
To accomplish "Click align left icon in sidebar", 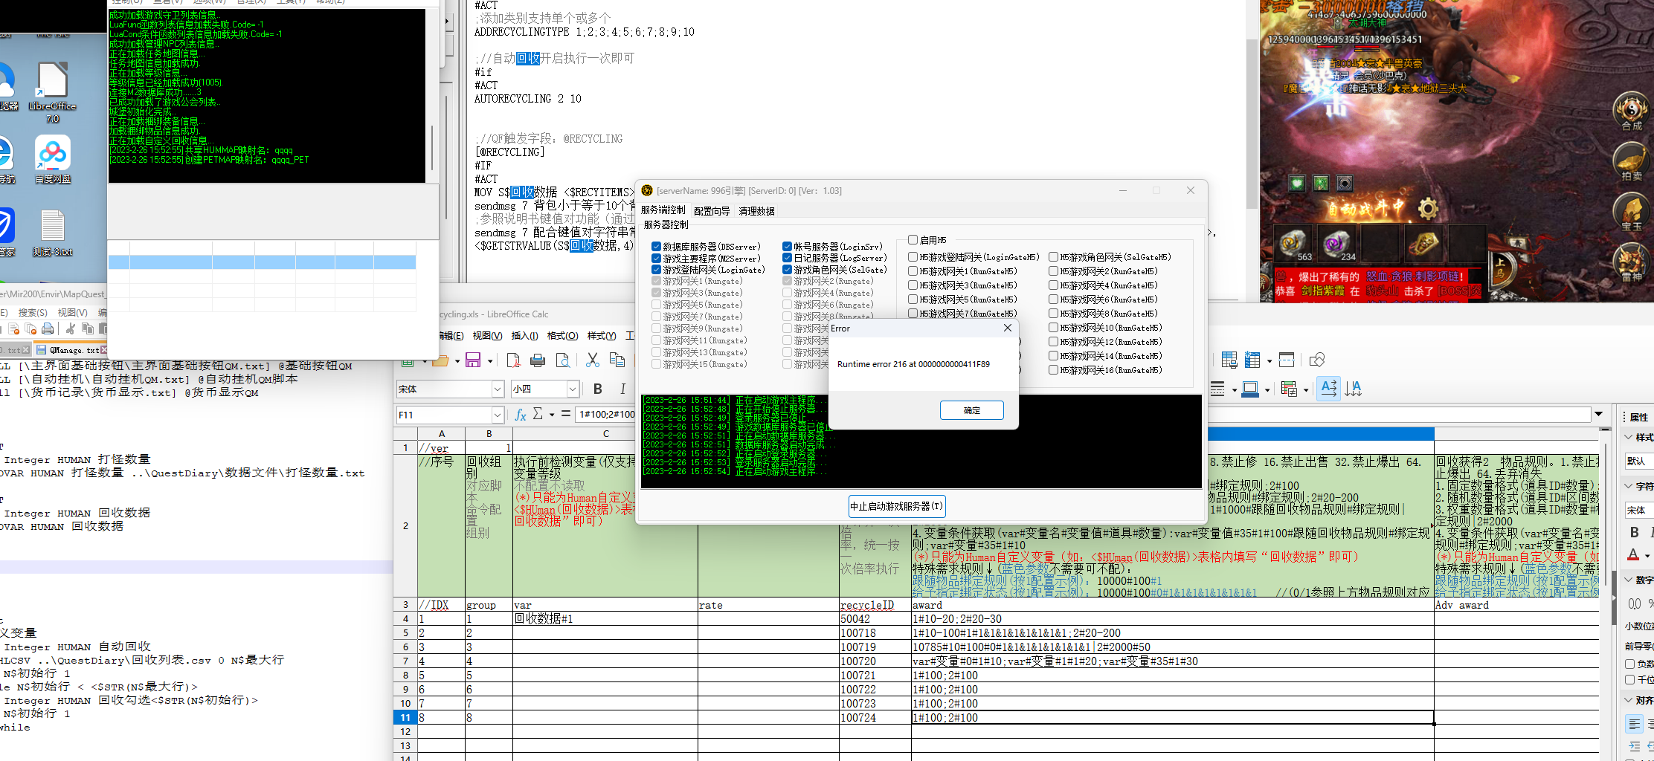I will coord(1634,724).
